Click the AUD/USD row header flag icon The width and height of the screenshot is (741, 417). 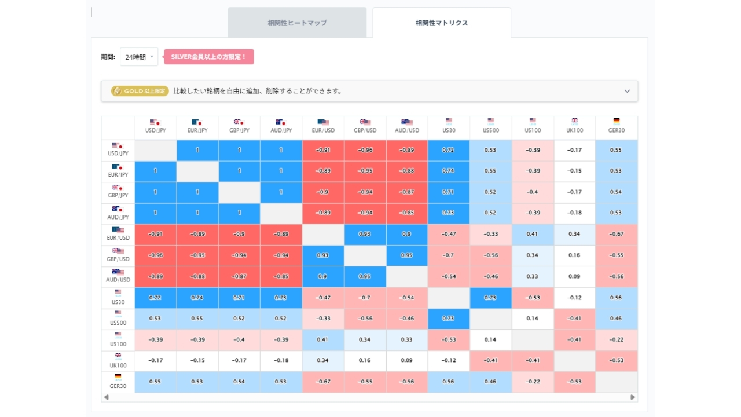(x=118, y=272)
